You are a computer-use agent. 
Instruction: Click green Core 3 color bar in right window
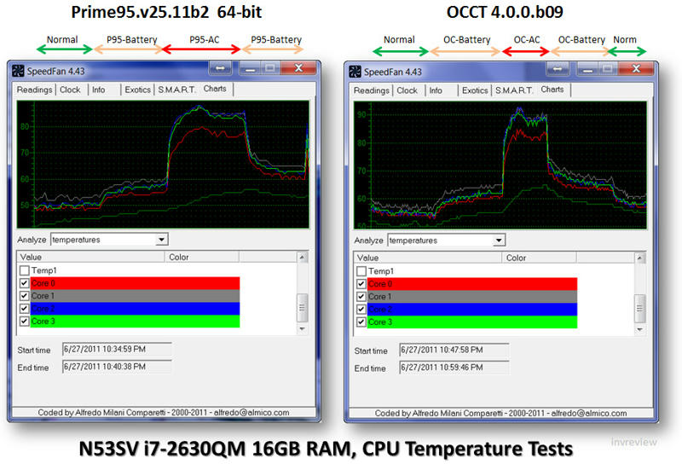[472, 322]
